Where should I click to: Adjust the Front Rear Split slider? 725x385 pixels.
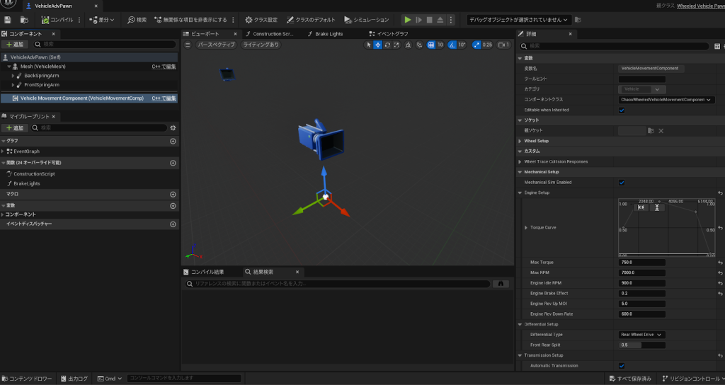click(x=641, y=345)
